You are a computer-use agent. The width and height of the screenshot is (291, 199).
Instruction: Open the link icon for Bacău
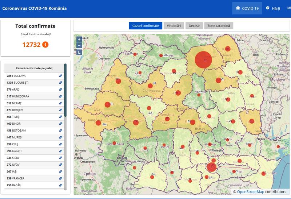tap(61, 185)
